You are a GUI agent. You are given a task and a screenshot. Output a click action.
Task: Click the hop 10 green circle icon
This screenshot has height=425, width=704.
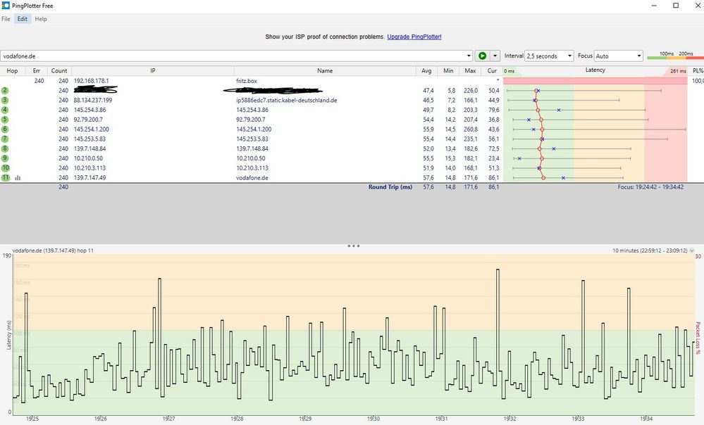coord(5,168)
